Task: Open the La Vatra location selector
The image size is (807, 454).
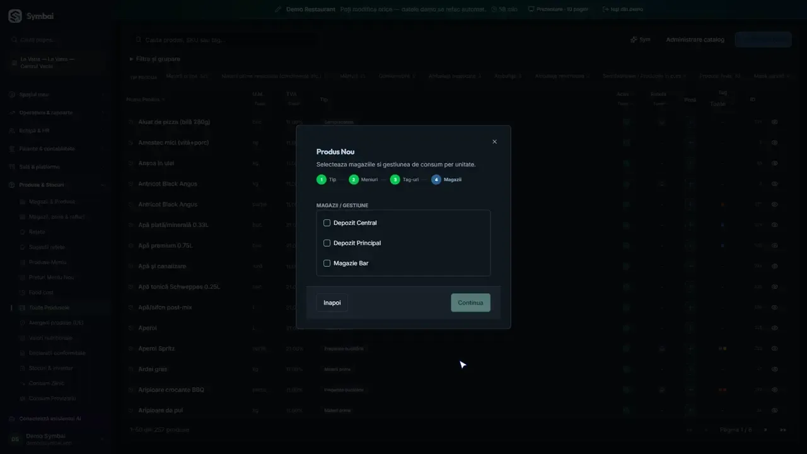Action: [x=57, y=62]
